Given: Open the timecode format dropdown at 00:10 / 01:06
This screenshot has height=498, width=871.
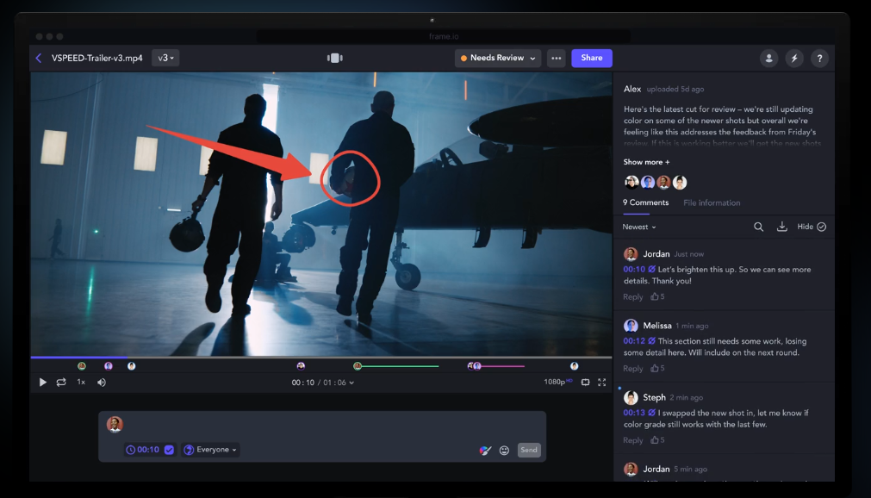Looking at the screenshot, I should (x=323, y=383).
